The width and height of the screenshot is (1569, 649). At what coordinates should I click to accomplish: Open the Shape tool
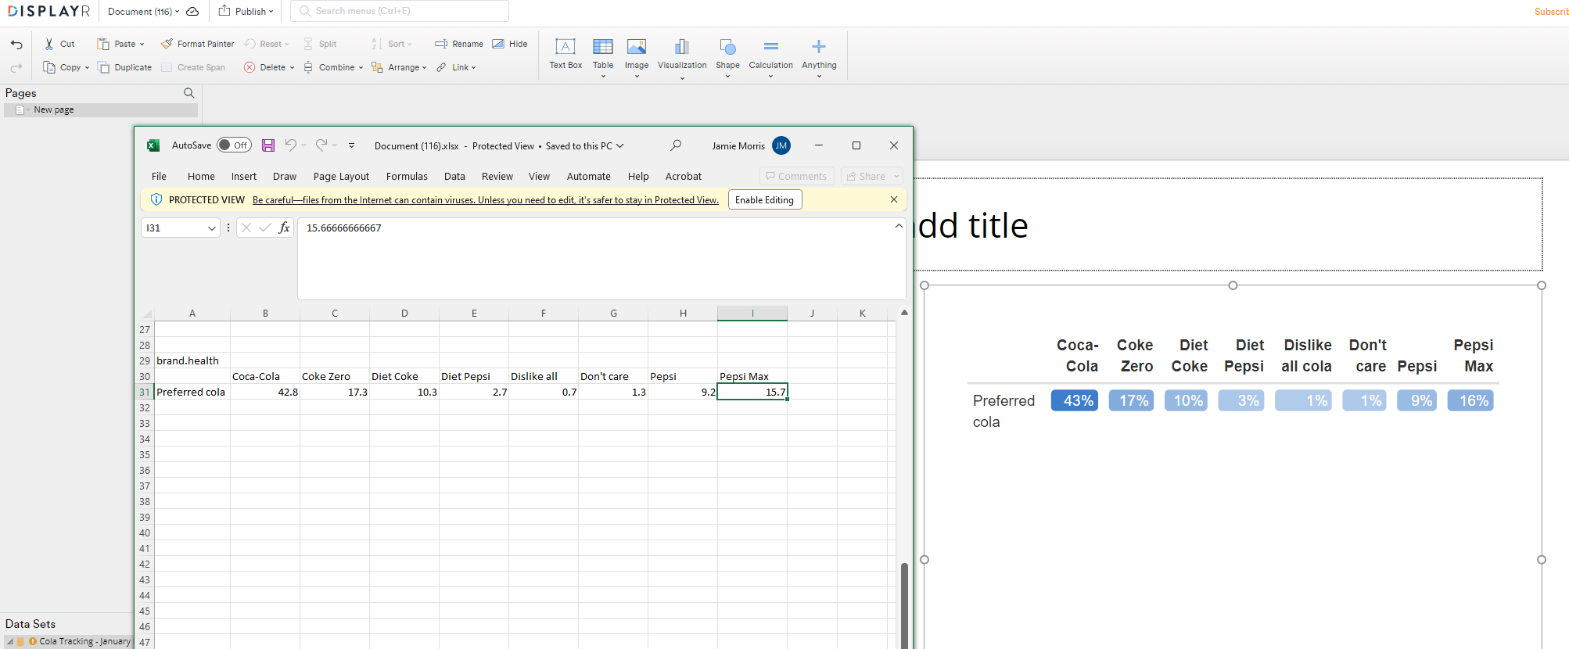727,56
